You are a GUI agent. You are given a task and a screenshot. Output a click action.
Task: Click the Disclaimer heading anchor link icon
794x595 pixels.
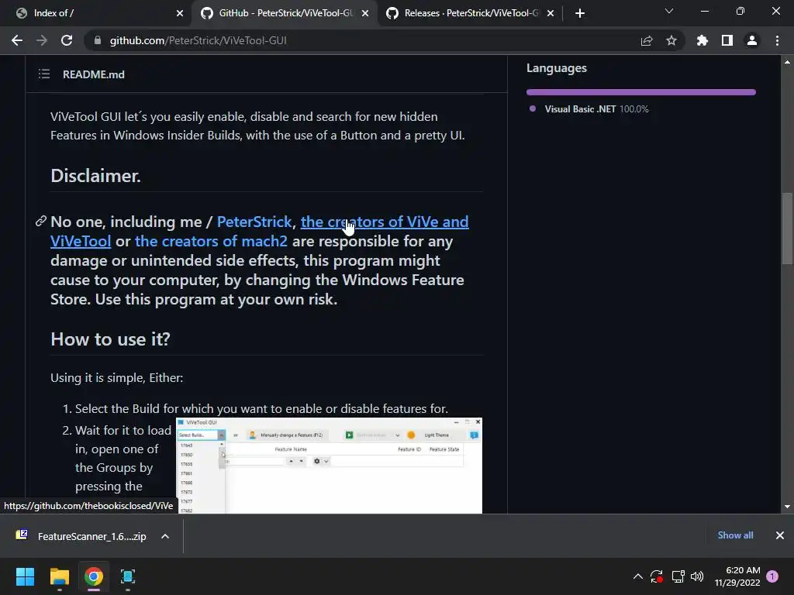41,221
